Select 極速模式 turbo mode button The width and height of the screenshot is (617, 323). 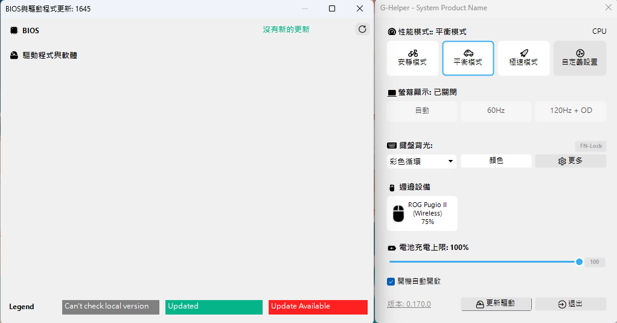523,58
